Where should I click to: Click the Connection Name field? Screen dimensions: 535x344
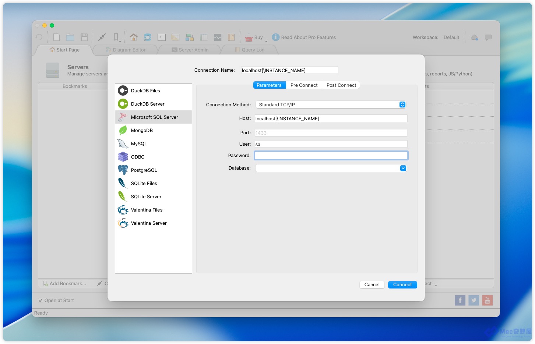(x=289, y=70)
